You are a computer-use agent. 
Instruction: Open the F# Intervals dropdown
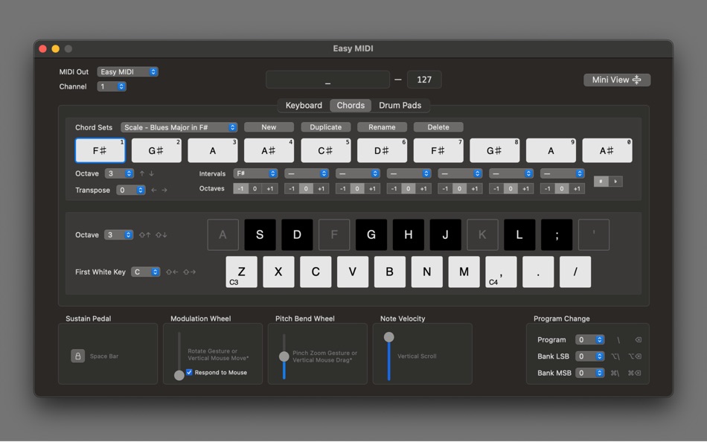point(256,173)
